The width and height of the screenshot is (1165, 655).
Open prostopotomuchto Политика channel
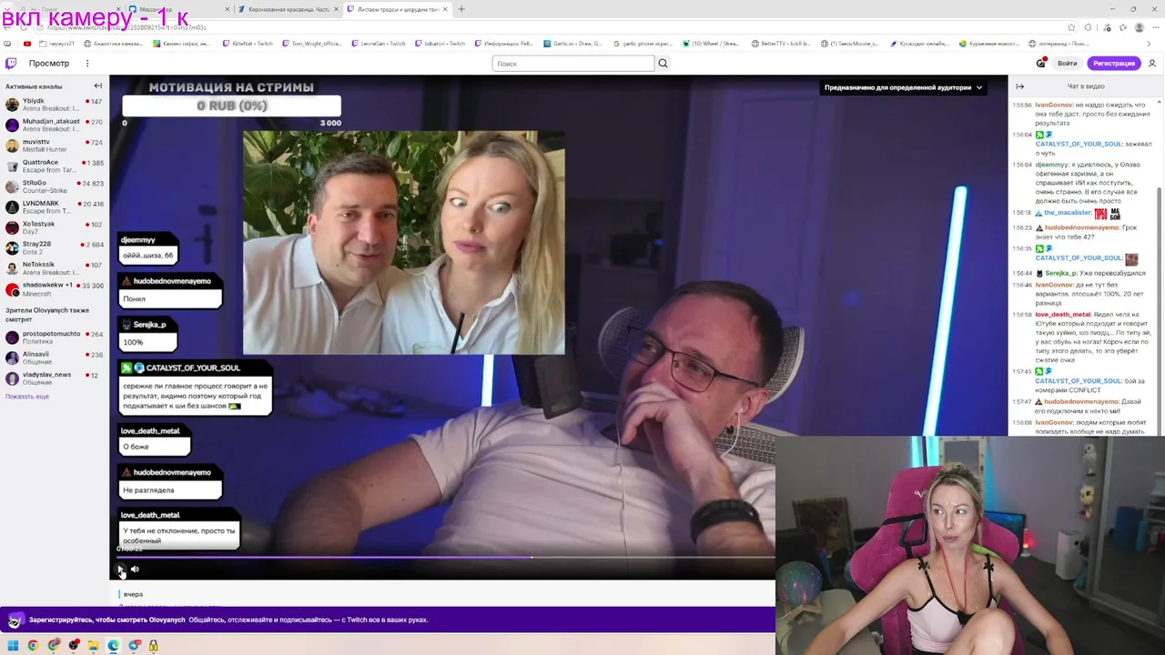point(53,338)
